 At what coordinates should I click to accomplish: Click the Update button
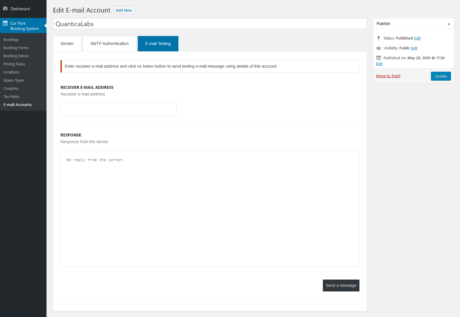click(441, 76)
